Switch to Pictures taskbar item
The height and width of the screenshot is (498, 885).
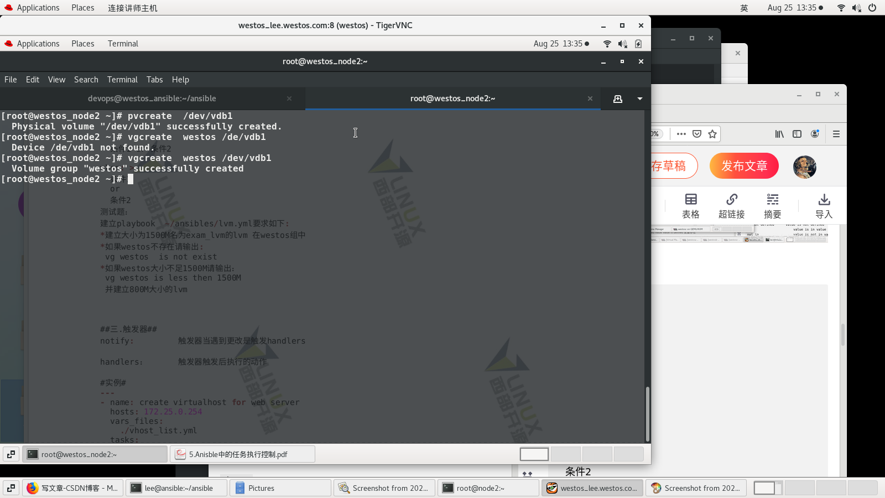pyautogui.click(x=280, y=488)
